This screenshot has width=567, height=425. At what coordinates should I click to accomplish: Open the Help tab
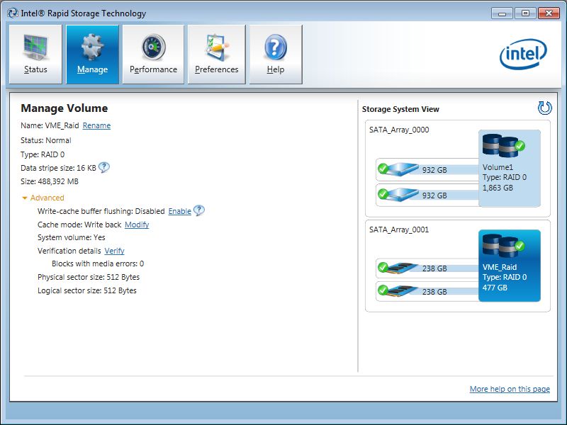[x=276, y=55]
